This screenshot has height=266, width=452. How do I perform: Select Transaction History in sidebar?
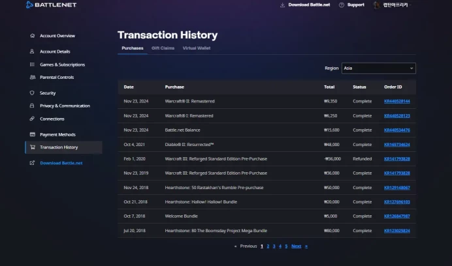click(x=63, y=147)
